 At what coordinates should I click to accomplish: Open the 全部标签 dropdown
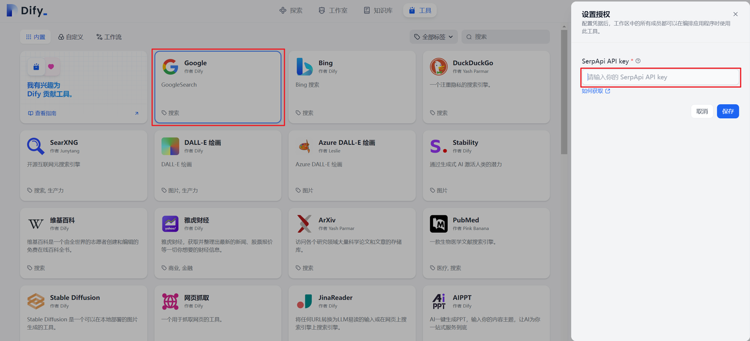(433, 37)
